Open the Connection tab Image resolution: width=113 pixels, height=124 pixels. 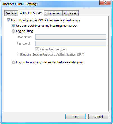click(x=53, y=13)
